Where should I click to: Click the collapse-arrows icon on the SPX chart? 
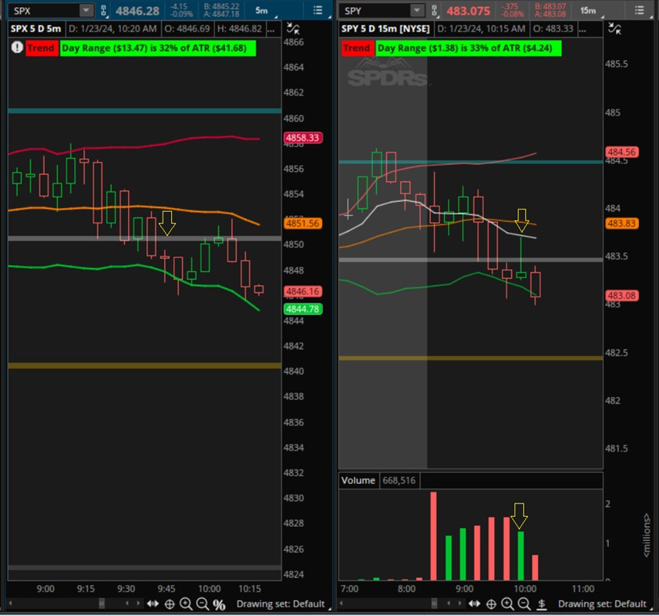(292, 29)
